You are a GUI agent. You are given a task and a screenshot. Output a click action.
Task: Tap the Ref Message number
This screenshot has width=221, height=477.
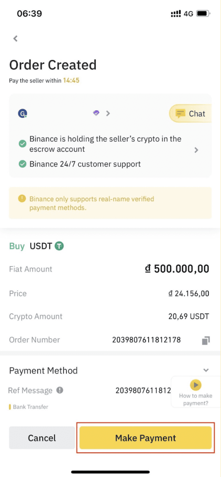click(x=143, y=390)
